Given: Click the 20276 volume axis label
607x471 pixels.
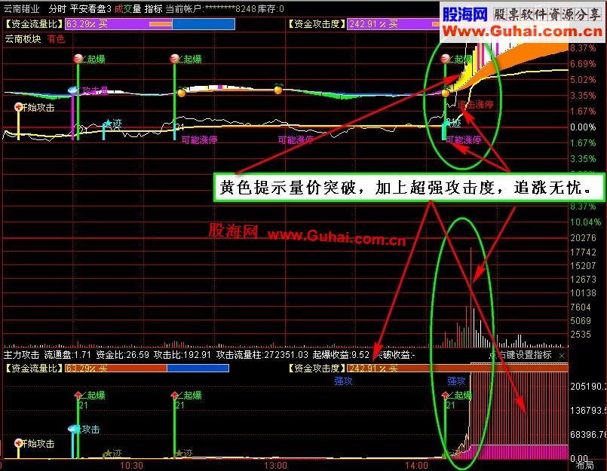Looking at the screenshot, I should (x=583, y=238).
